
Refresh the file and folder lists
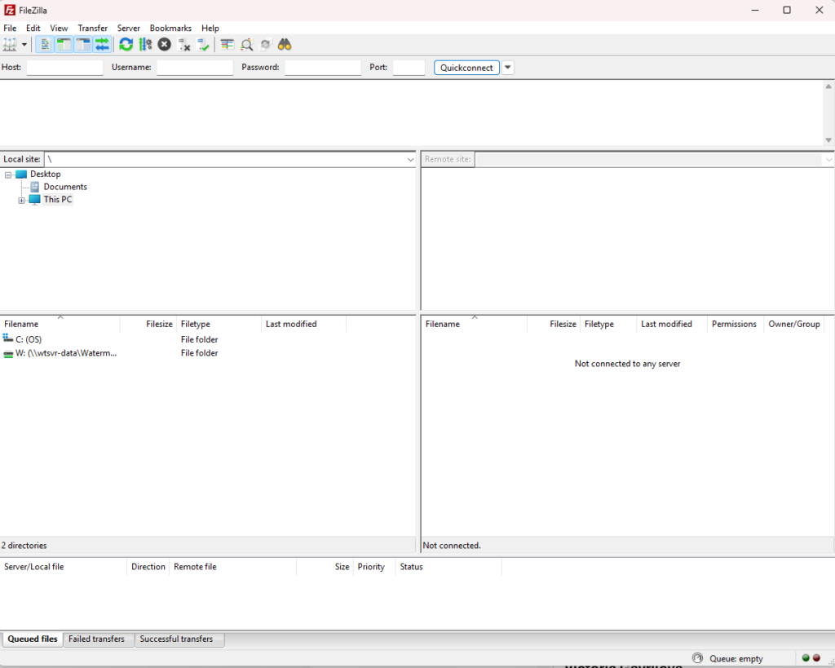click(126, 45)
